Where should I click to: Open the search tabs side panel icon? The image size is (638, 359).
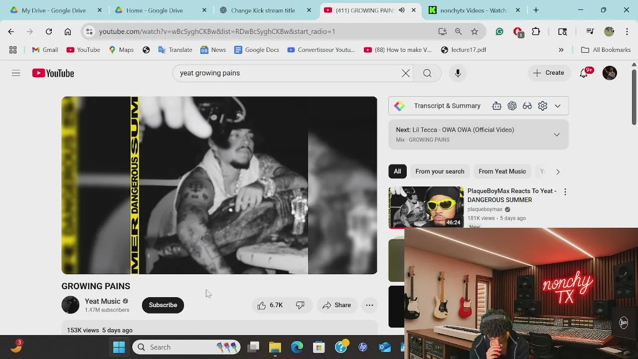[563, 31]
